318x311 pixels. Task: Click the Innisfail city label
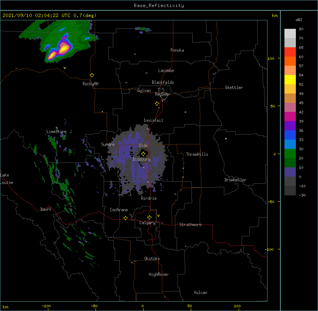[153, 120]
